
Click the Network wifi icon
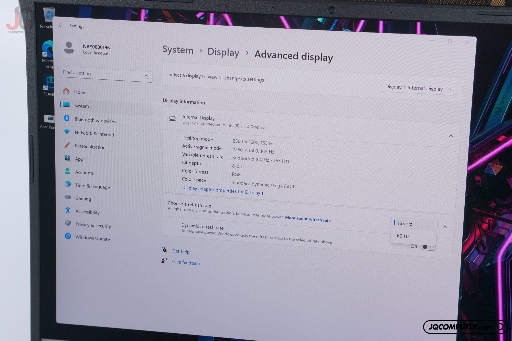[67, 131]
